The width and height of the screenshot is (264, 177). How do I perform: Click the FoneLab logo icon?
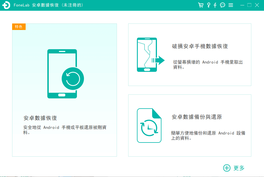[6, 5]
